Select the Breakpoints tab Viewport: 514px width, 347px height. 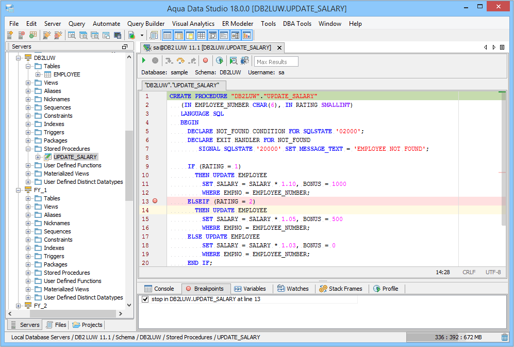point(206,288)
